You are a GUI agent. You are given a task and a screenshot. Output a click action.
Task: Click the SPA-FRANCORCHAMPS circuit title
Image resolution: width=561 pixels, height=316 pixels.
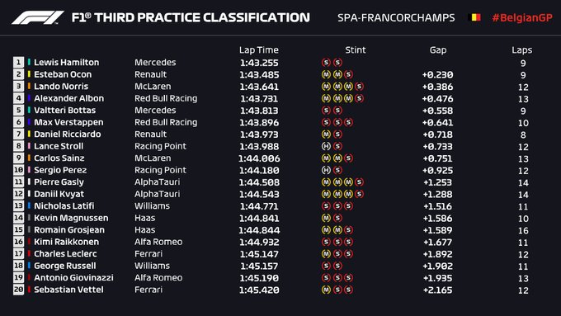[x=396, y=17]
